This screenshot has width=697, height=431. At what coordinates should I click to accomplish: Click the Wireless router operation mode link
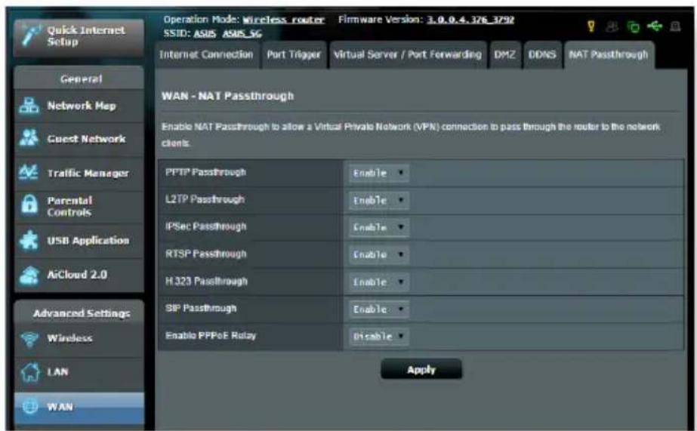point(283,20)
